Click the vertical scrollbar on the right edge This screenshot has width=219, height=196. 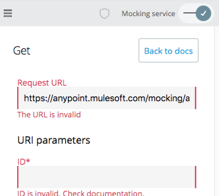click(x=216, y=111)
